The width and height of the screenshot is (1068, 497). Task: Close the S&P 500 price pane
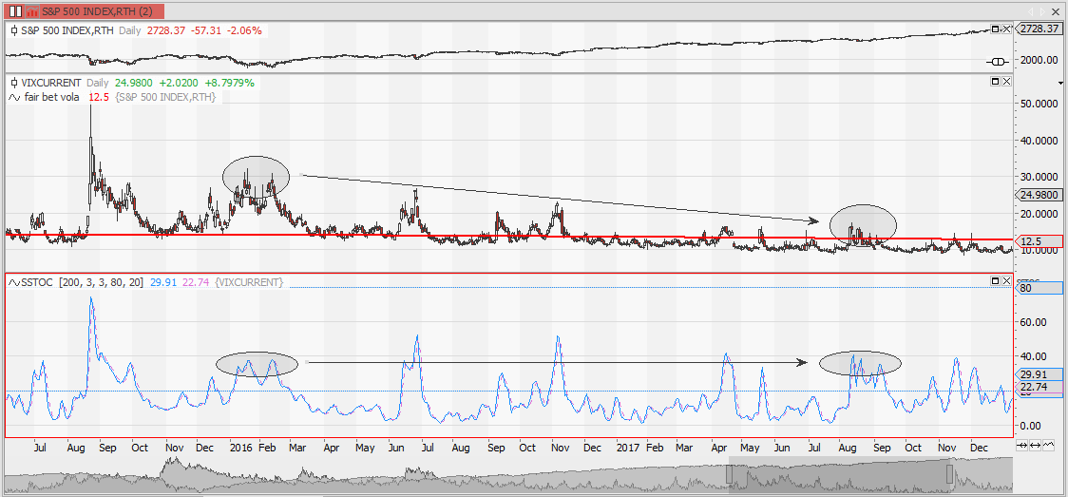[1006, 29]
